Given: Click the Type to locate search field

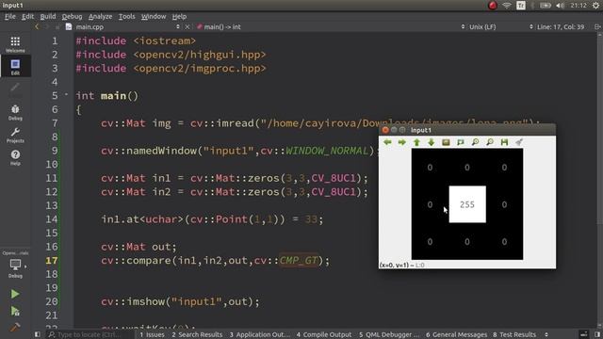Looking at the screenshot, I should pyautogui.click(x=90, y=334).
